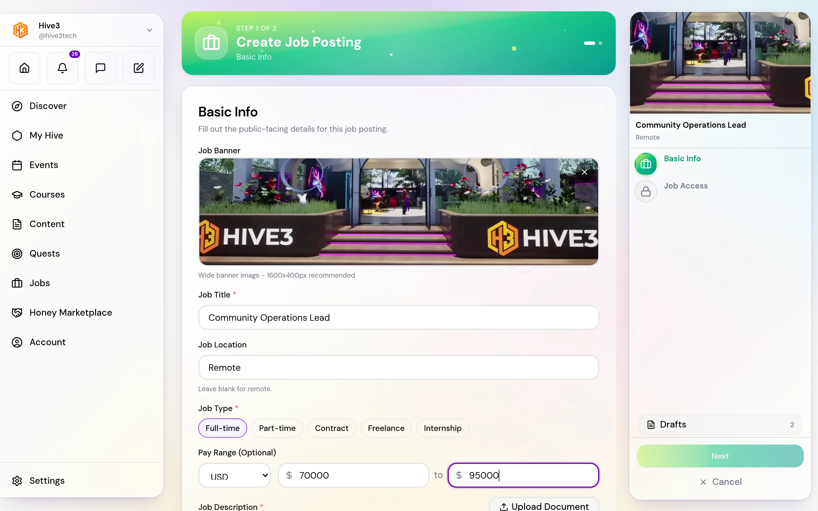Click the My Hive hexagon icon
Image resolution: width=818 pixels, height=511 pixels.
[x=17, y=135]
